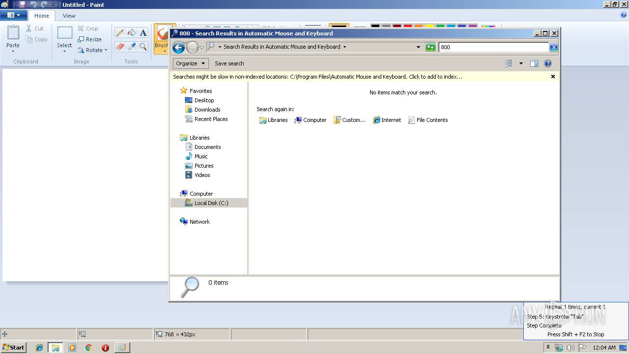Switch to the Home ribbon tab

[41, 16]
